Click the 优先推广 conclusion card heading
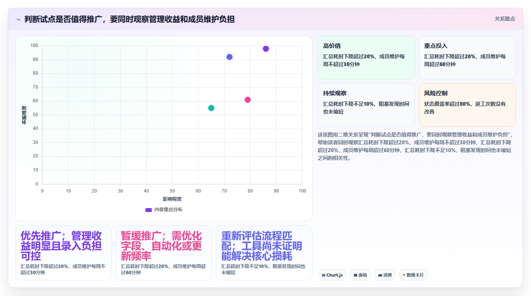This screenshot has height=296, width=531. pyautogui.click(x=61, y=246)
